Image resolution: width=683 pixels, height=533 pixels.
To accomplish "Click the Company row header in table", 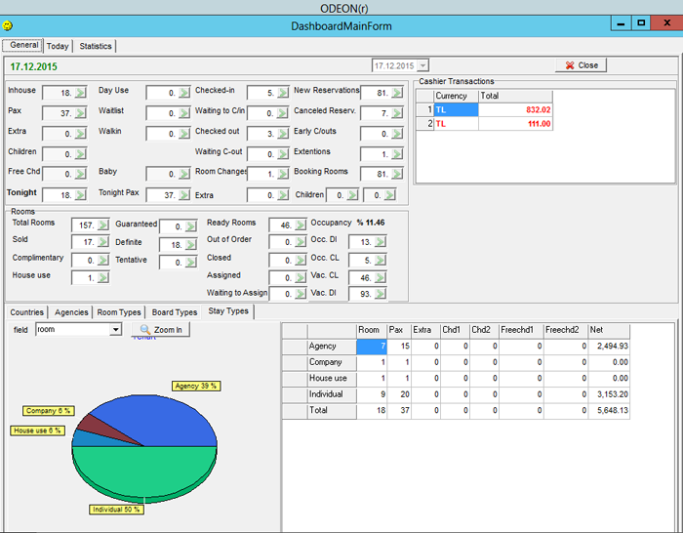I will tap(332, 362).
